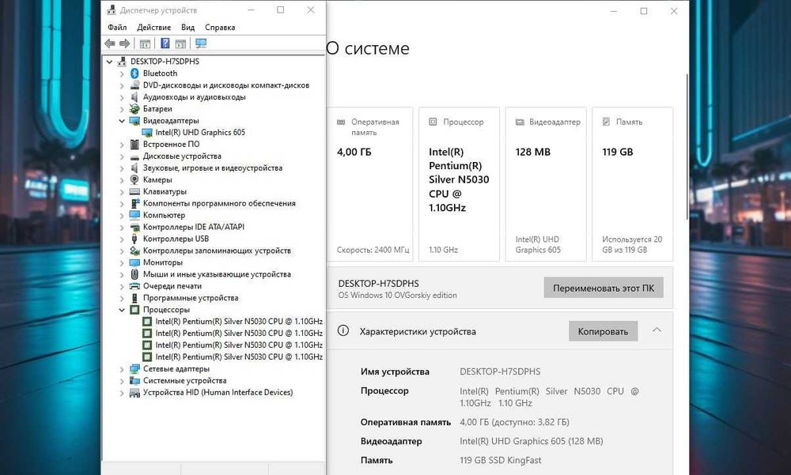Viewport: 791px width, 475px height.
Task: Click the properties pane toolbar button
Action: pos(145,44)
